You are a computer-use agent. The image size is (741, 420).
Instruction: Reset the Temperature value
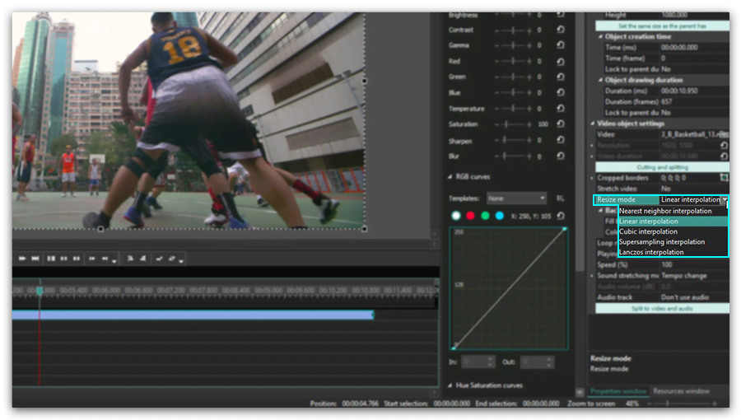(561, 108)
